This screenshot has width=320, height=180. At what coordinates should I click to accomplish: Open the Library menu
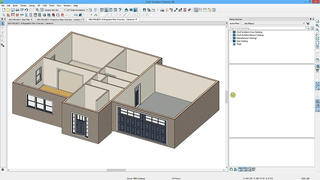click(x=32, y=5)
